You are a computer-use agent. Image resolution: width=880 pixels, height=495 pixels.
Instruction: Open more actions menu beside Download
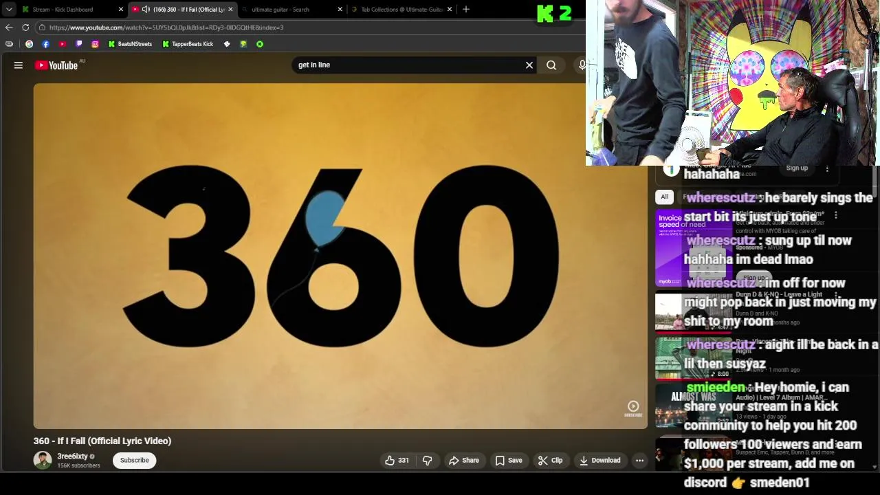(639, 461)
